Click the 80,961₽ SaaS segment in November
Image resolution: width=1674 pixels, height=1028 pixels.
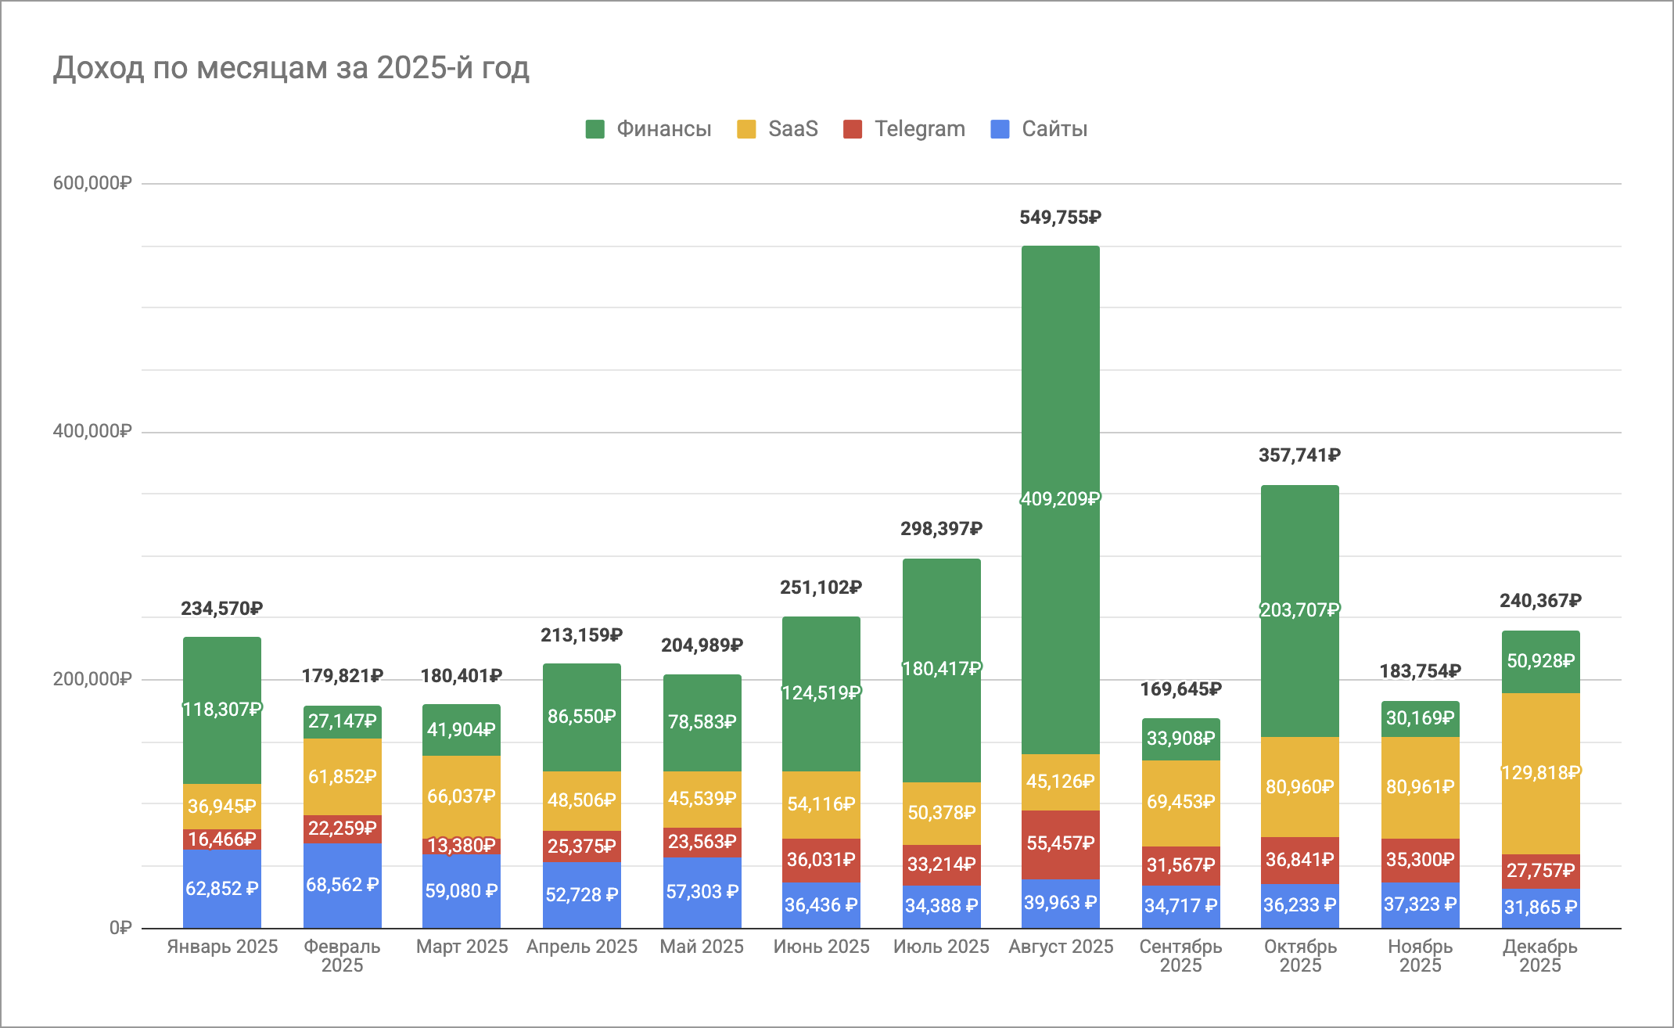[x=1420, y=786]
